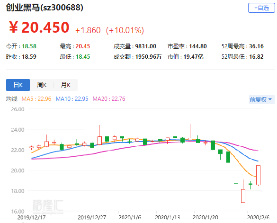Click the 市值 19.47亿 market cap value
Screen dimensions: 277x223
point(185,57)
